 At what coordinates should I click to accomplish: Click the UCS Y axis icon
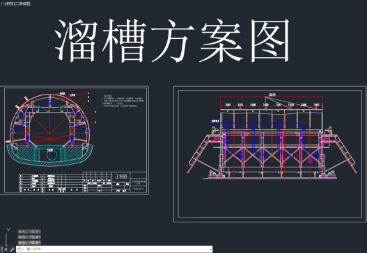coord(8,230)
